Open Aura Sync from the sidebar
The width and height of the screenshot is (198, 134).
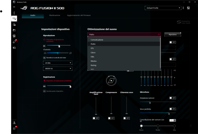point(14,25)
